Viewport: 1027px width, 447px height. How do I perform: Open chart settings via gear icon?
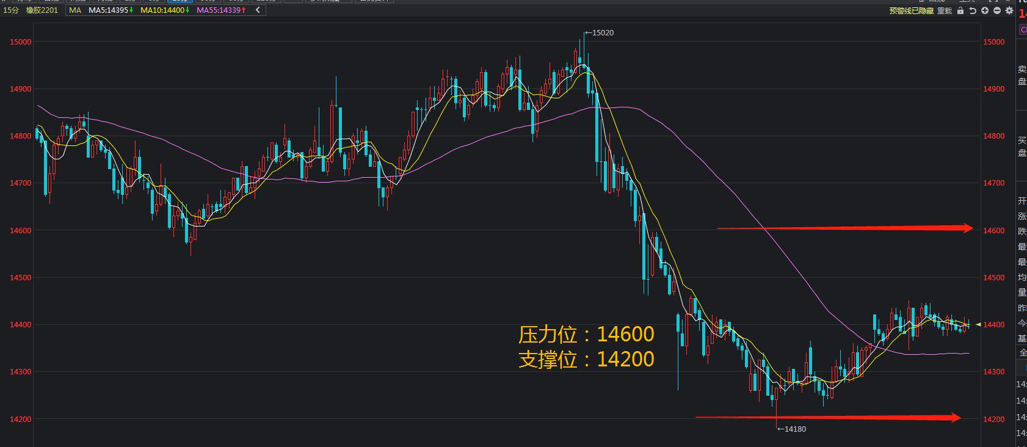point(1009,11)
